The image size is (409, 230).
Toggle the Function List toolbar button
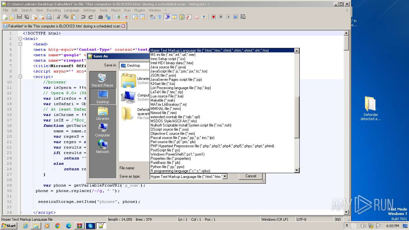click(x=189, y=17)
